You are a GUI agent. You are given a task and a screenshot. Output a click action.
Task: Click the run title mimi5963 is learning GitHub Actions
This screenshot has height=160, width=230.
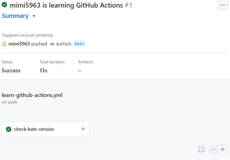point(66,5)
